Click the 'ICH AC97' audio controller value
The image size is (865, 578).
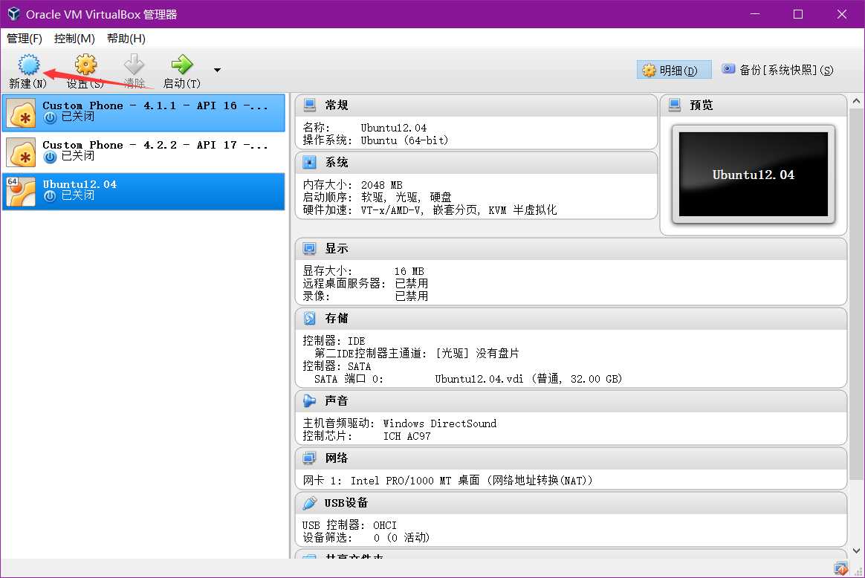coord(406,436)
